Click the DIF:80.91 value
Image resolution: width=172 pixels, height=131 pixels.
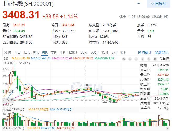[34, 128]
